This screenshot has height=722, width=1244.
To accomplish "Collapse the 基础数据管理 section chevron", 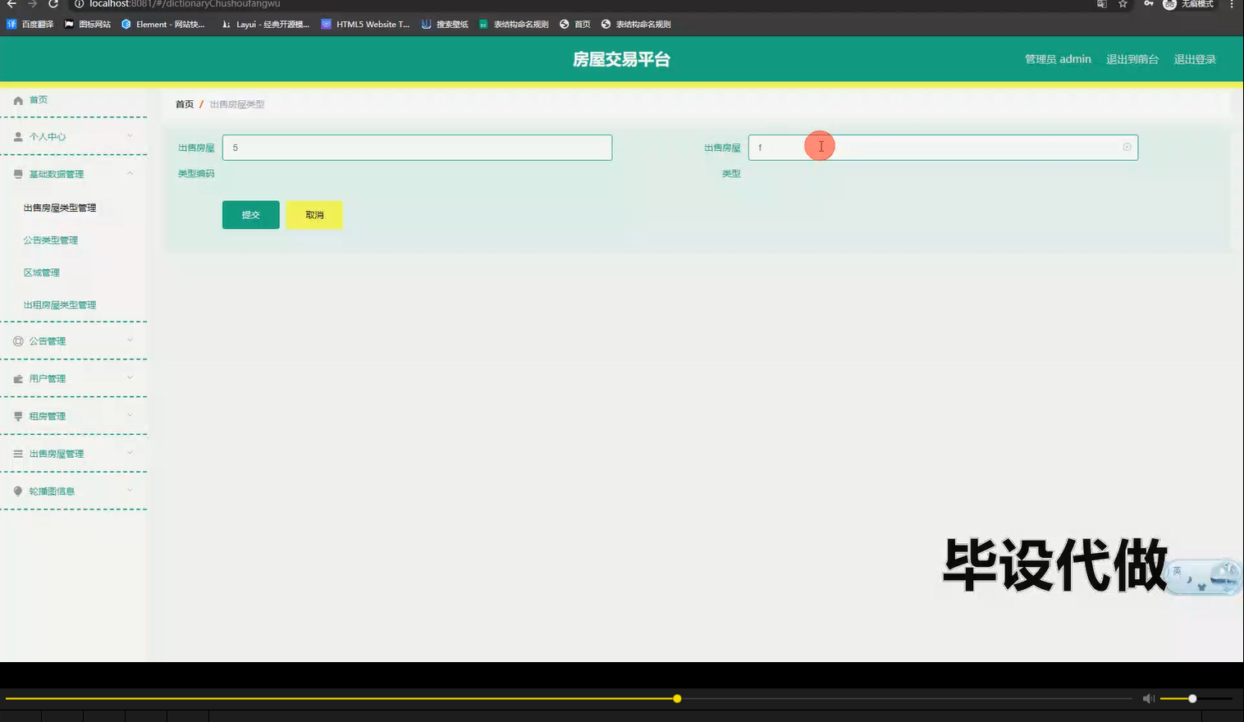I will (130, 174).
